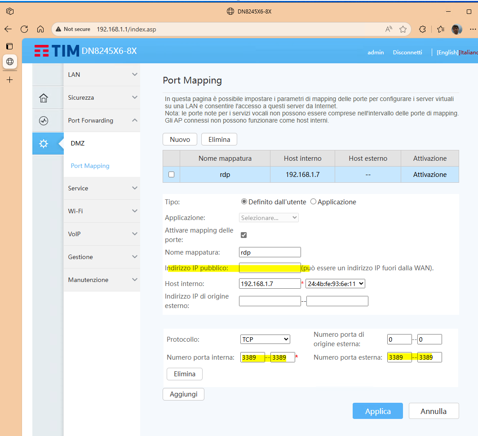Click the Indirizzo IP pubblico input field
This screenshot has height=436, width=478.
tap(270, 268)
